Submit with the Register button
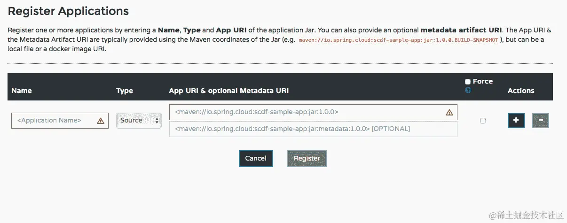 click(x=307, y=159)
